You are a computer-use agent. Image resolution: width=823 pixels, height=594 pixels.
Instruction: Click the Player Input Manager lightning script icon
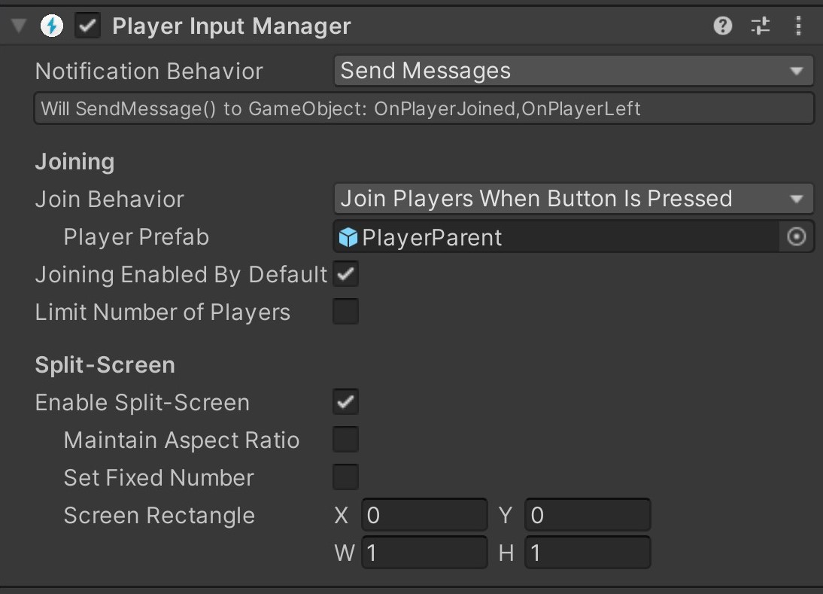pos(52,26)
